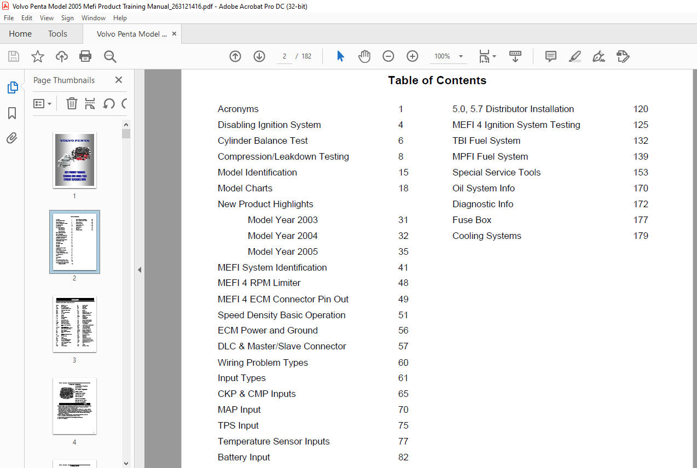Zoom out with the minus circle
Viewport: 697px width, 468px height.
click(388, 56)
